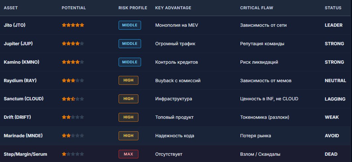Click the 'Зависимость от мемов' flaw cell
The height and width of the screenshot is (162, 352).
[266, 81]
